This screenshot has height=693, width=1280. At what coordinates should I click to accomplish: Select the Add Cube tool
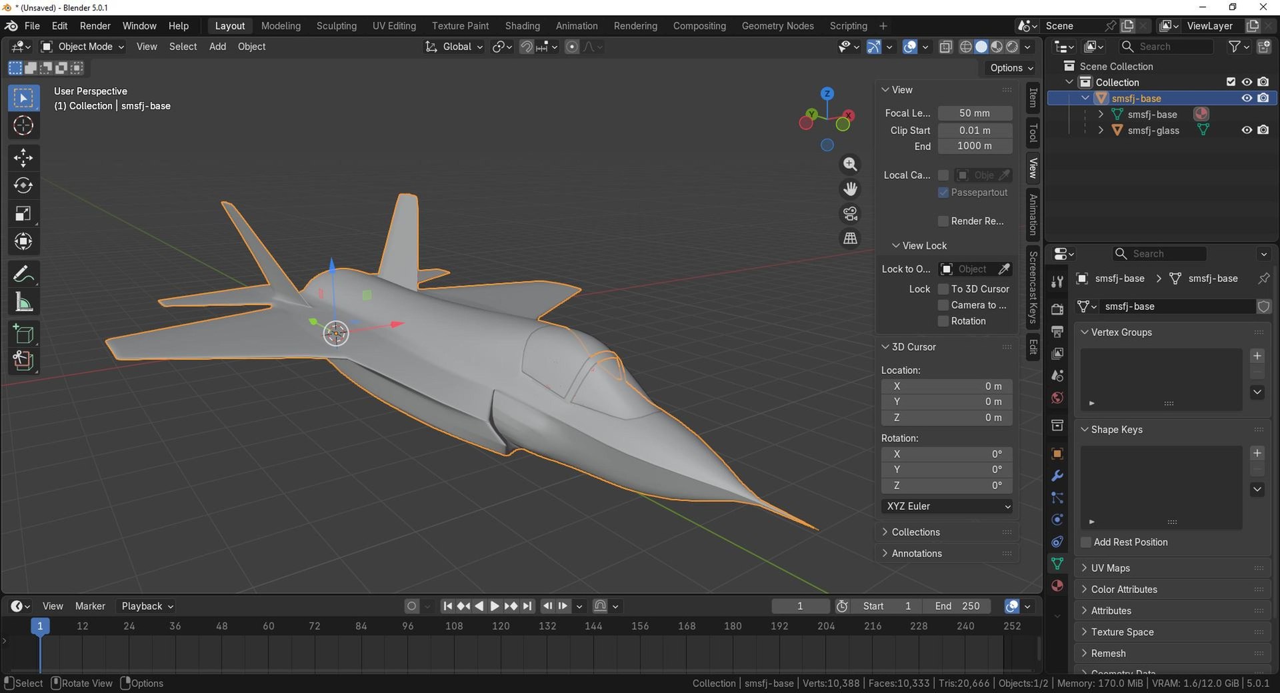(x=23, y=334)
